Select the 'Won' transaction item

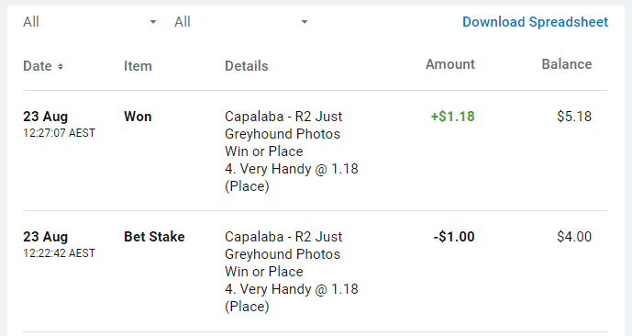click(x=138, y=117)
